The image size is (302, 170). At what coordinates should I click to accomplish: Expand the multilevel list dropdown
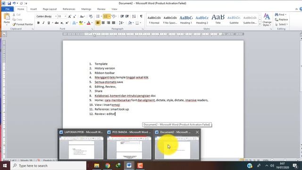(x=116, y=17)
